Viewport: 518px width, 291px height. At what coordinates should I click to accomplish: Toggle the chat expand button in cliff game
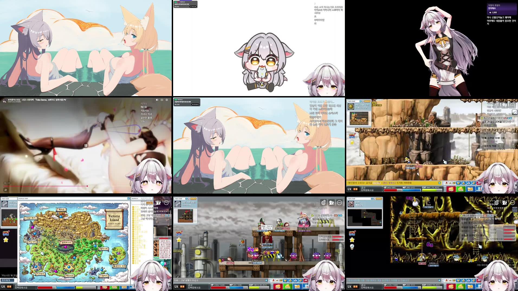pyautogui.click(x=439, y=183)
